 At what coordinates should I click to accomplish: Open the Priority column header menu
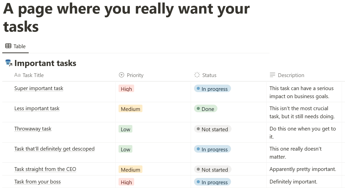click(x=135, y=75)
